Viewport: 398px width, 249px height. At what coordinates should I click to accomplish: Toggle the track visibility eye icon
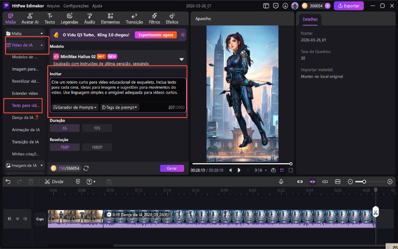pyautogui.click(x=17, y=219)
